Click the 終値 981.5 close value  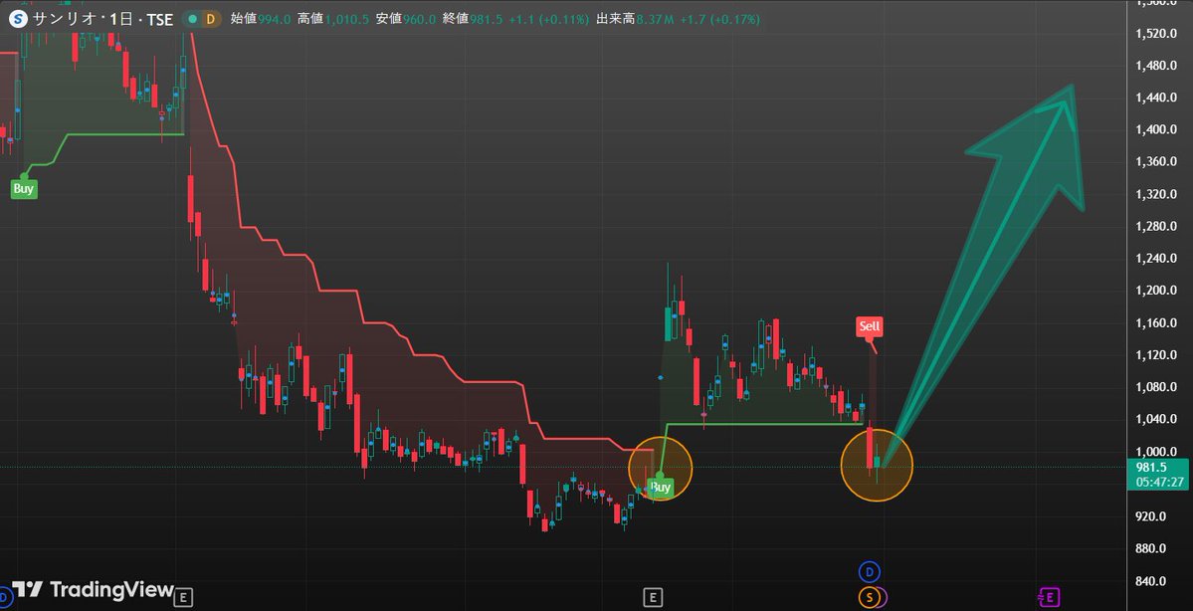tap(471, 19)
